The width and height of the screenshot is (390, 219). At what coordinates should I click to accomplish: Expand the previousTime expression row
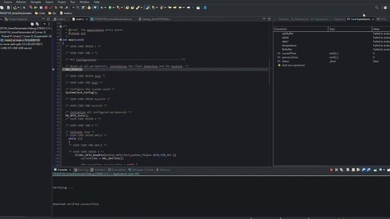(x=279, y=57)
